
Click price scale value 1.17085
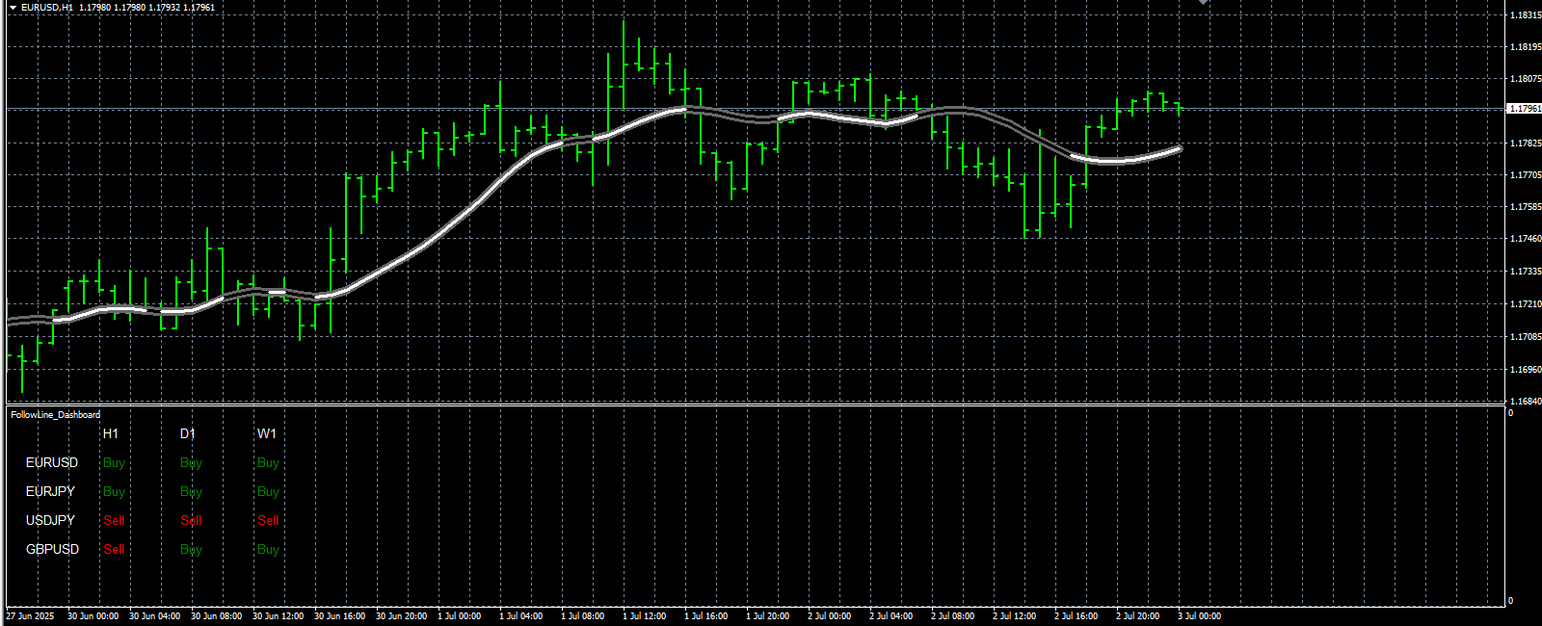[1525, 337]
